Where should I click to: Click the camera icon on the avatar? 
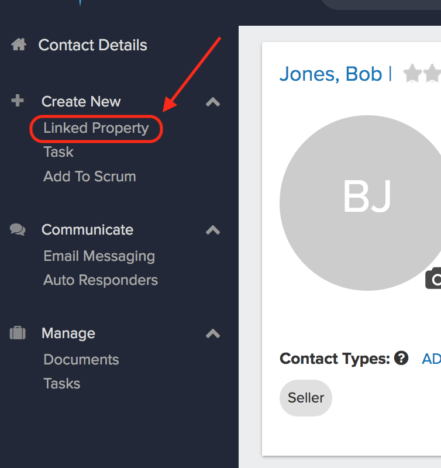coord(433,278)
